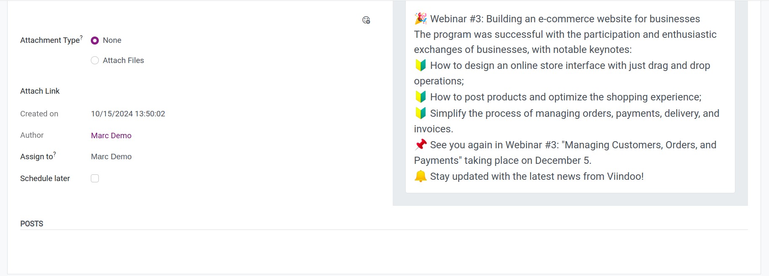The width and height of the screenshot is (769, 276).
Task: Click the help question mark on Assign to
Action: coord(55,153)
